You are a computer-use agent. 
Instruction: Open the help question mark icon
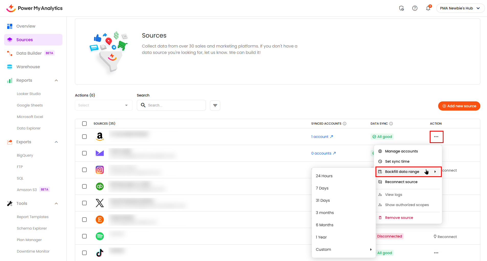tap(415, 8)
